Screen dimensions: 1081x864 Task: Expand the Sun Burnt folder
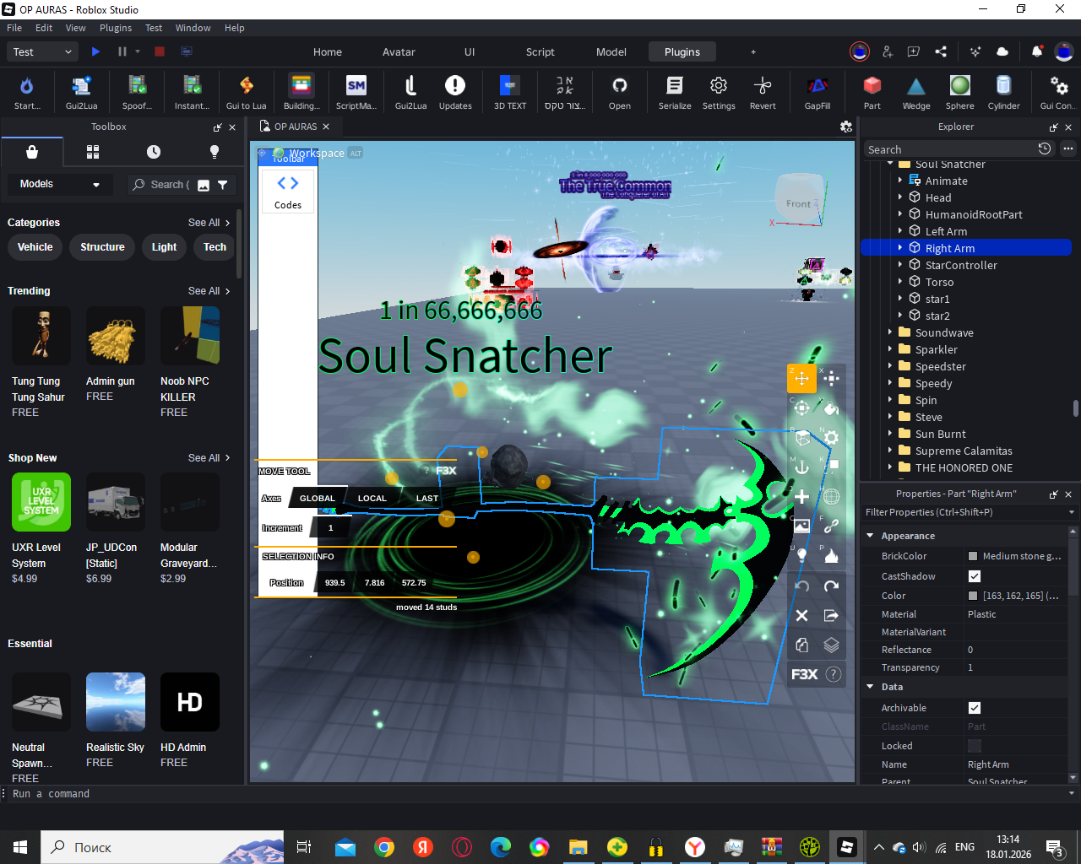[x=890, y=434]
